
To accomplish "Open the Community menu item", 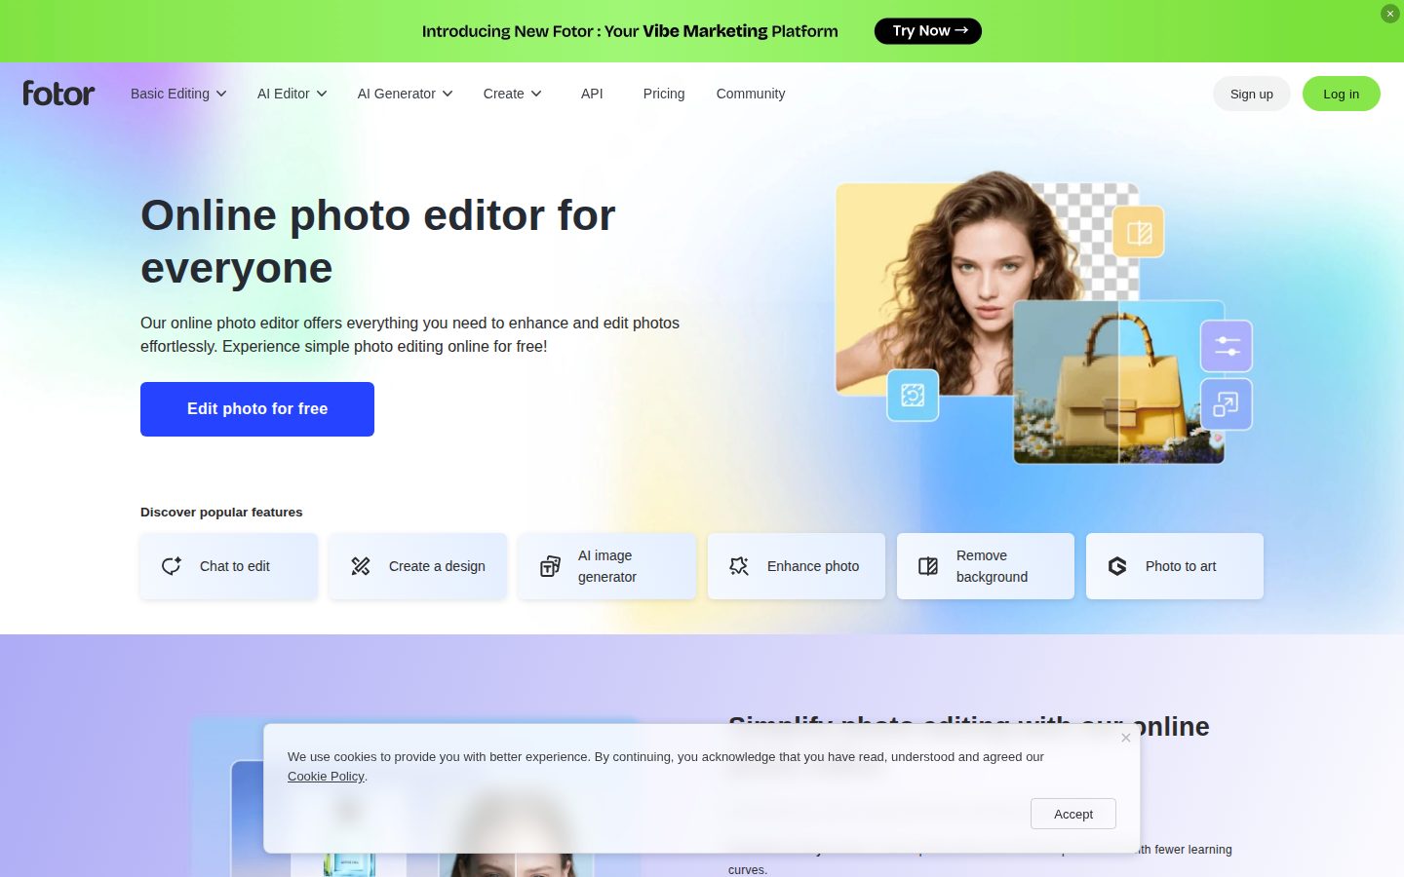I will point(751,94).
